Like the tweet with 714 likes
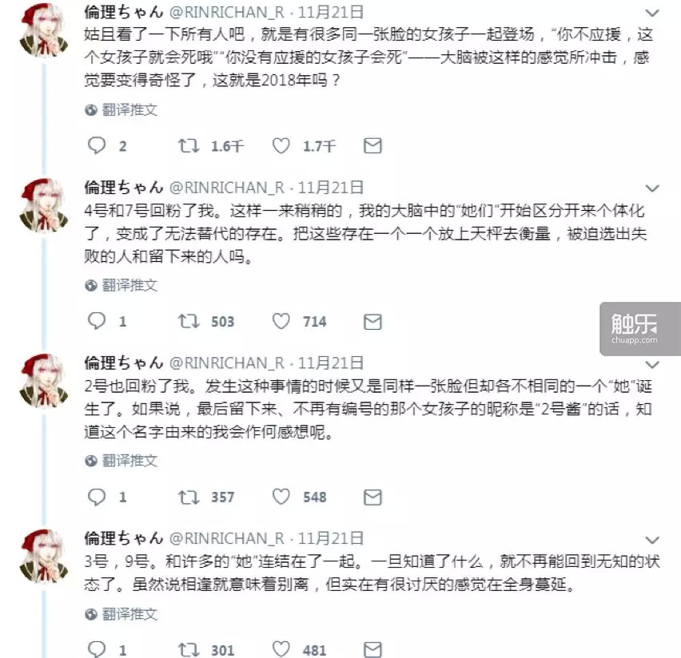The width and height of the screenshot is (681, 658). pyautogui.click(x=281, y=322)
